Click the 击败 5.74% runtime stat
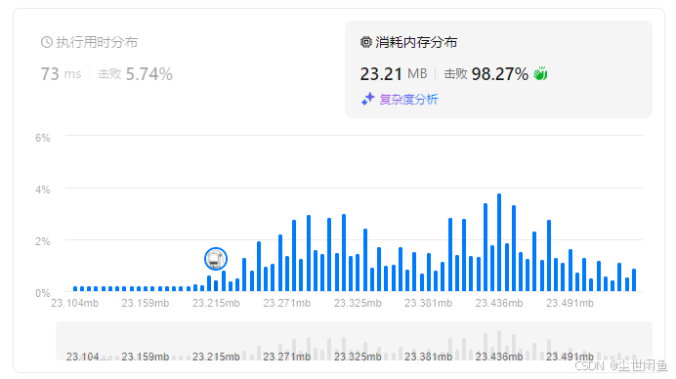This screenshot has width=676, height=379. click(136, 74)
